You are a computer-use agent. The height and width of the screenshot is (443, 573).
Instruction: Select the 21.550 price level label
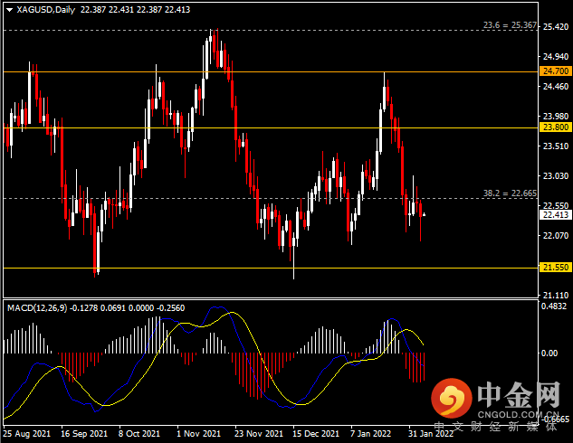point(556,268)
